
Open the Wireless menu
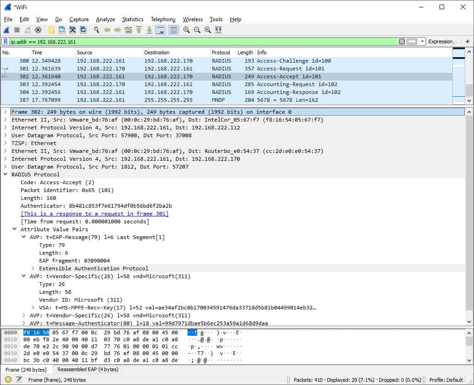point(193,19)
